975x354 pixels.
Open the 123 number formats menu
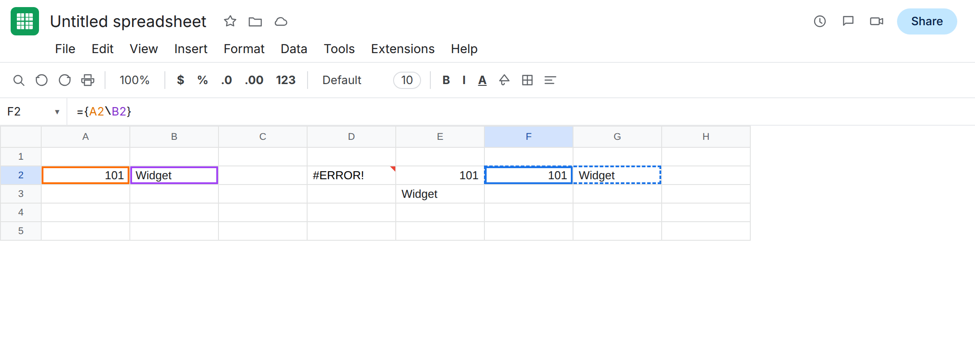click(x=286, y=80)
